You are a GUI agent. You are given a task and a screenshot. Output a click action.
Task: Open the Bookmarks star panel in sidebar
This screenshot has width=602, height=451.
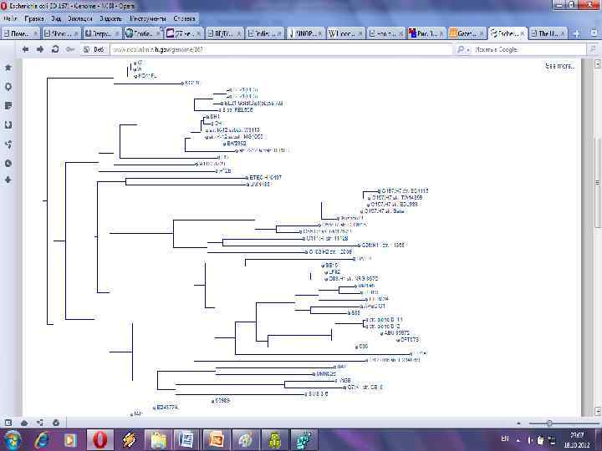[x=8, y=68]
